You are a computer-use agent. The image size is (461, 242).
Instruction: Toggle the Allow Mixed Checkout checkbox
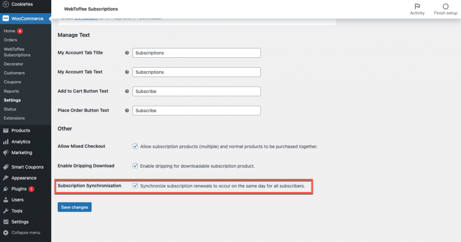tap(135, 146)
